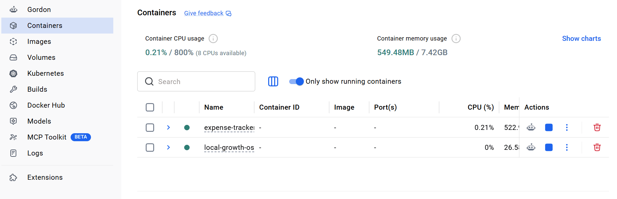Sort by Container ID column header

[279, 107]
